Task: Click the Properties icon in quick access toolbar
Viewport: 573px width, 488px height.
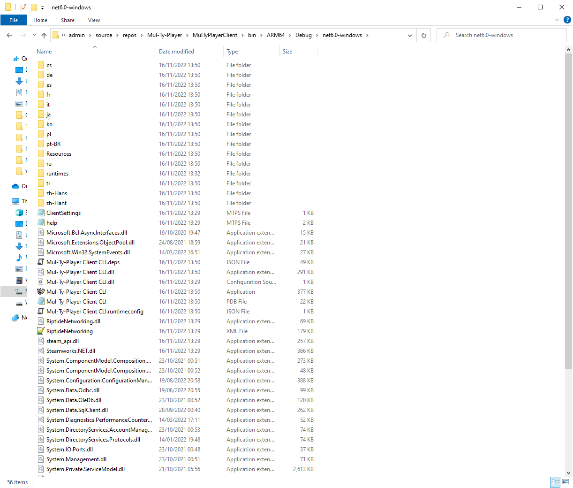Action: coord(23,8)
